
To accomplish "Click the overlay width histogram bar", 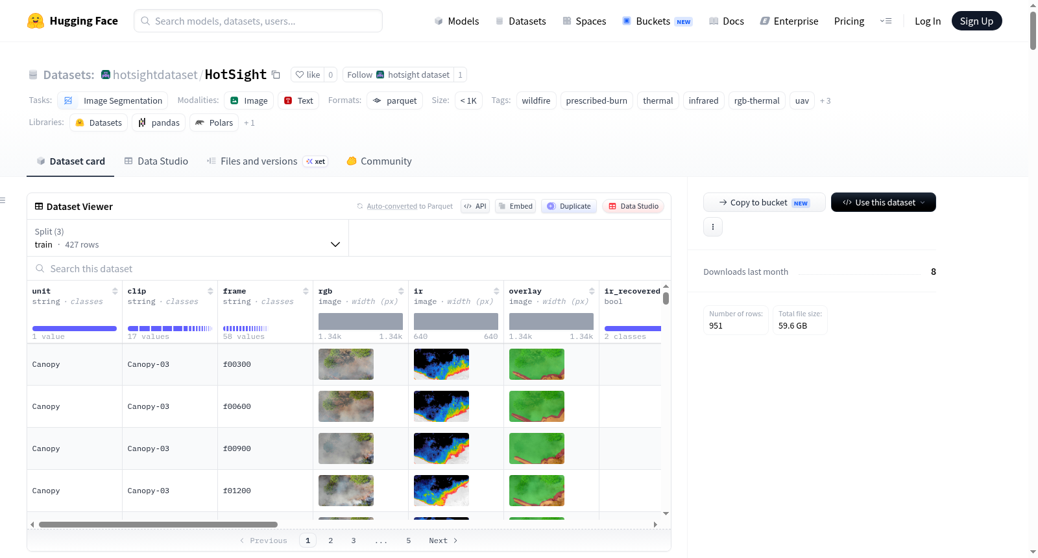I will 551,321.
